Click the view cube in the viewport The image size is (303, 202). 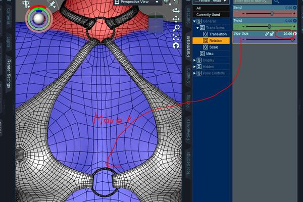click(156, 23)
